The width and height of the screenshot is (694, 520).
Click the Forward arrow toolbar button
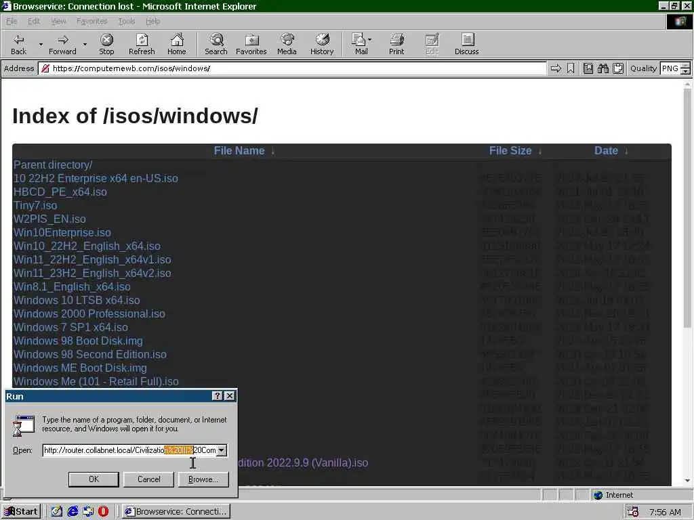(62, 44)
